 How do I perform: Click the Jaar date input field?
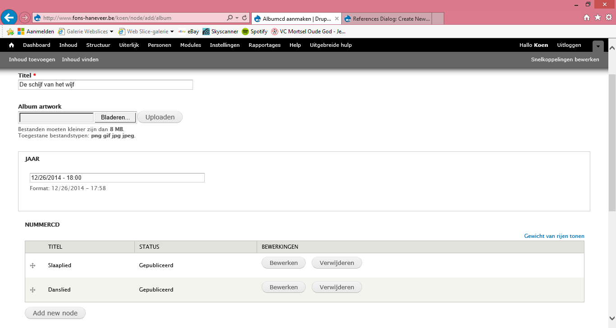click(117, 178)
